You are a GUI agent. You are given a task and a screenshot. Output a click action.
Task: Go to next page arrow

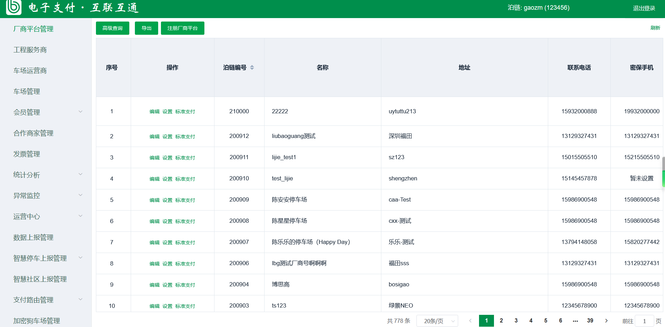(x=607, y=321)
